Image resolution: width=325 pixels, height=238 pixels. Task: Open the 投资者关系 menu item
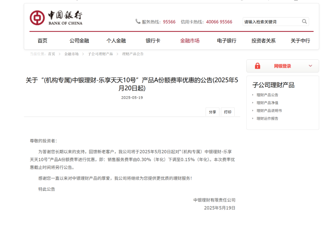click(x=263, y=41)
